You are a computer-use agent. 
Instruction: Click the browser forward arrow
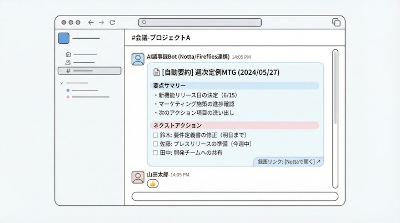pyautogui.click(x=102, y=22)
